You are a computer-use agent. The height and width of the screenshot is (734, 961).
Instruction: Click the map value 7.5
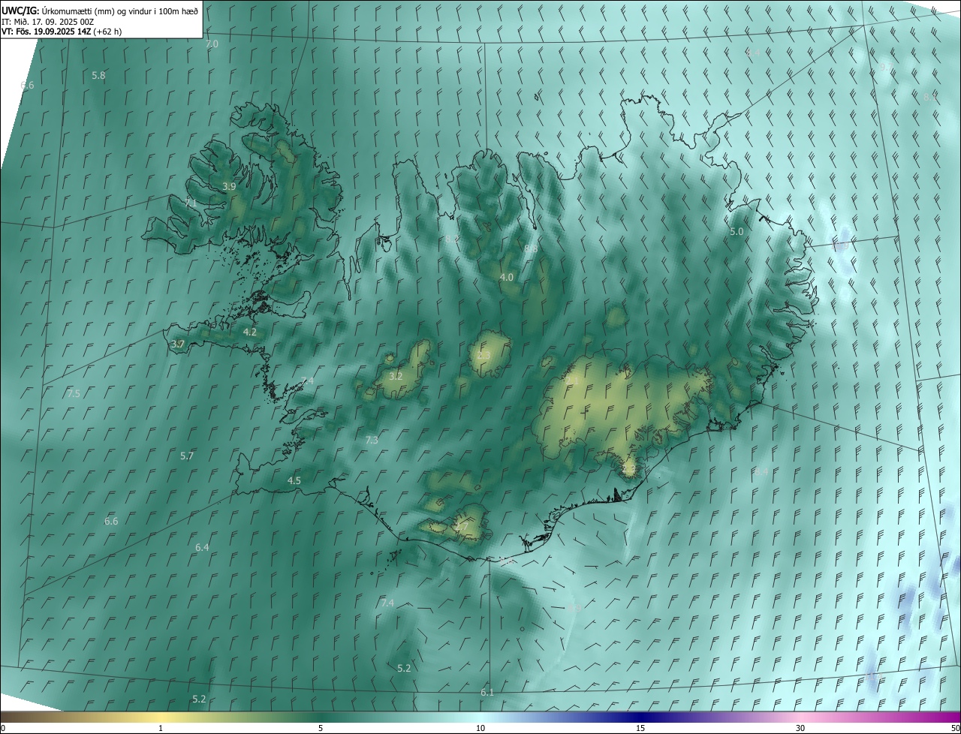tap(74, 393)
